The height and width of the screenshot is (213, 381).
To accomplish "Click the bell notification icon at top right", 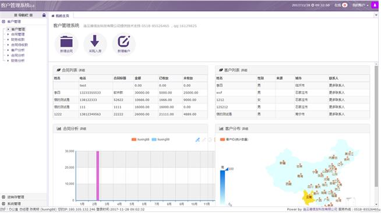I will pos(375,5).
